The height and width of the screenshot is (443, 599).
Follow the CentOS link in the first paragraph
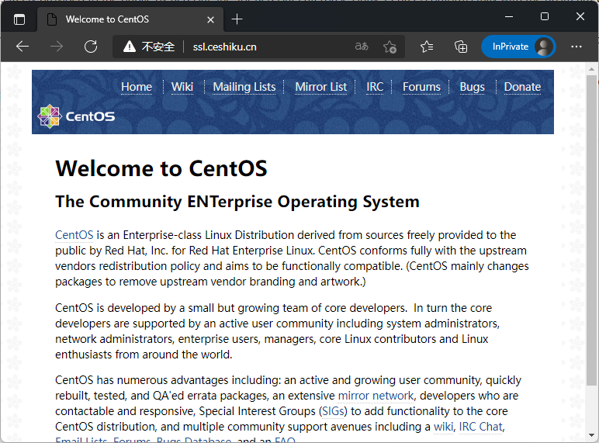click(x=74, y=235)
